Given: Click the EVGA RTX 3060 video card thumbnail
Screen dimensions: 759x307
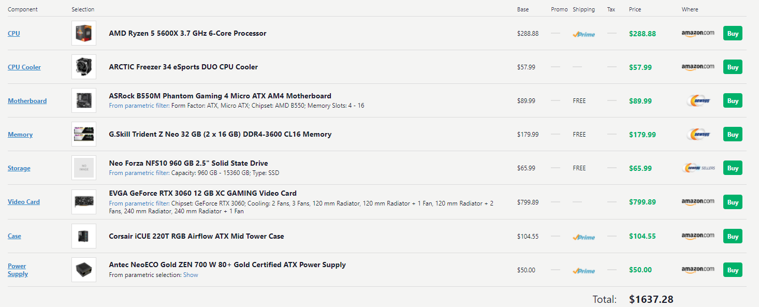Looking at the screenshot, I should [84, 202].
